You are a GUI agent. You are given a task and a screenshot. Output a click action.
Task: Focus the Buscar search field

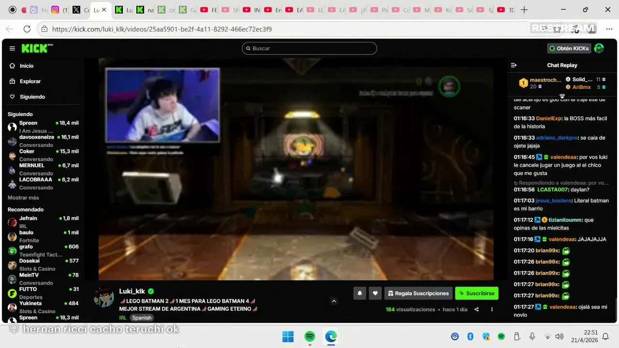click(309, 48)
